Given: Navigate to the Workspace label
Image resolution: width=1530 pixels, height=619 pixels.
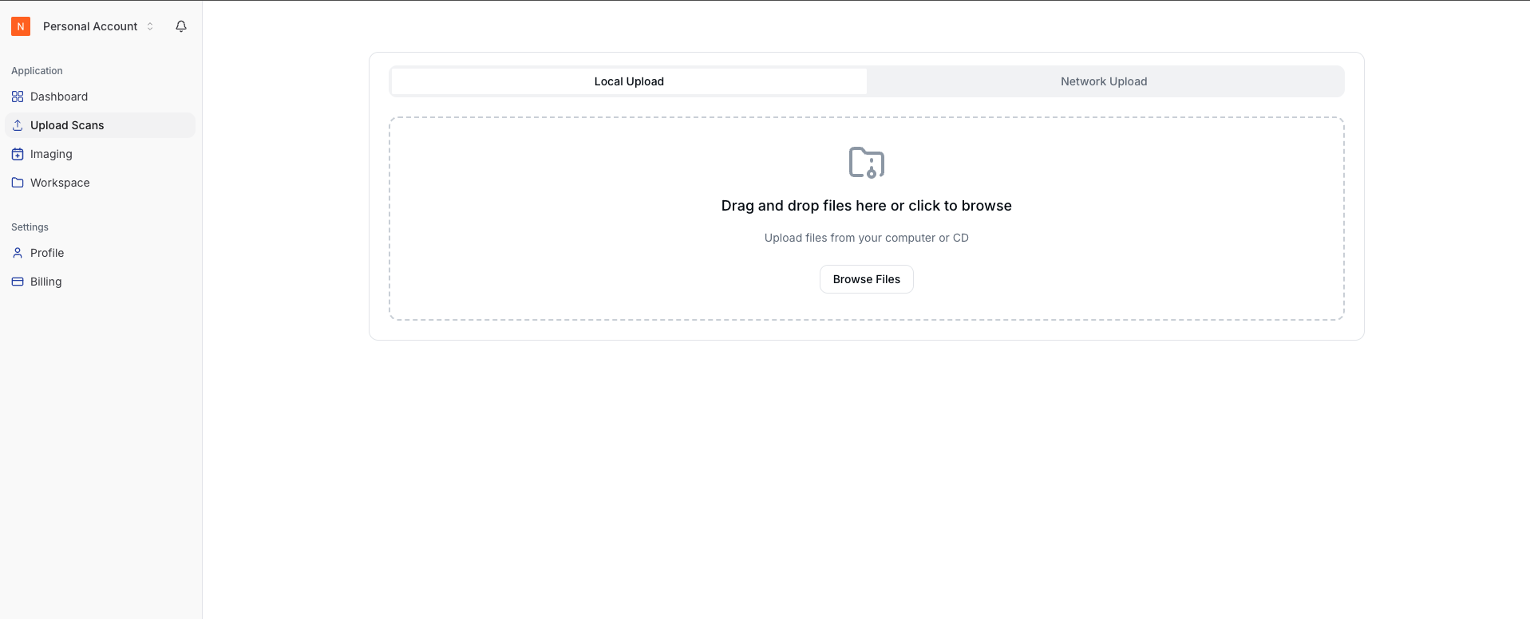Looking at the screenshot, I should 60,183.
